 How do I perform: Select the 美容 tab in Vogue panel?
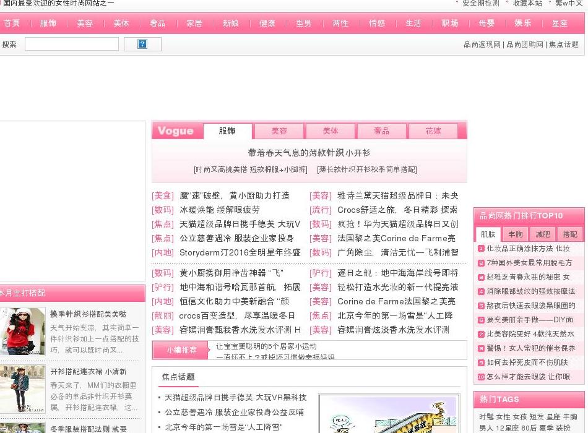pos(279,131)
